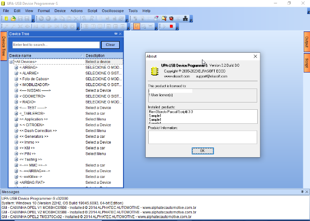This screenshot has width=310, height=221.
Task: Click the network hierarchy icon
Action: 185,18
